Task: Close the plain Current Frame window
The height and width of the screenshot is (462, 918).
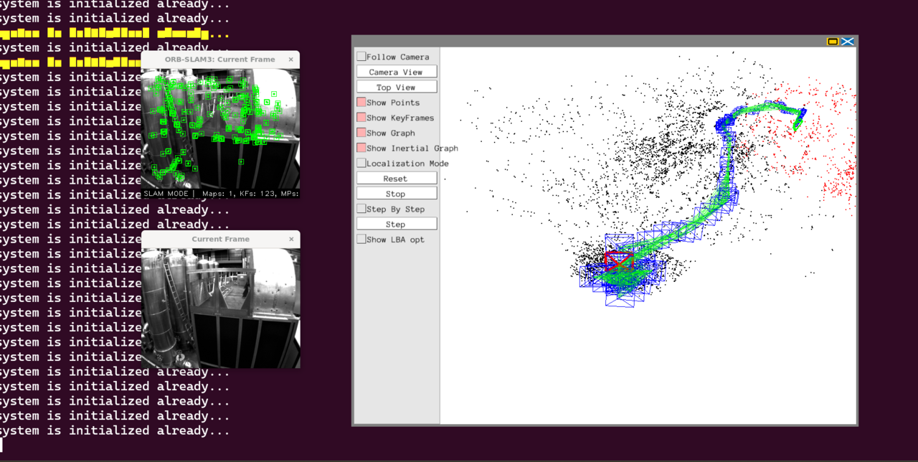Action: tap(291, 239)
